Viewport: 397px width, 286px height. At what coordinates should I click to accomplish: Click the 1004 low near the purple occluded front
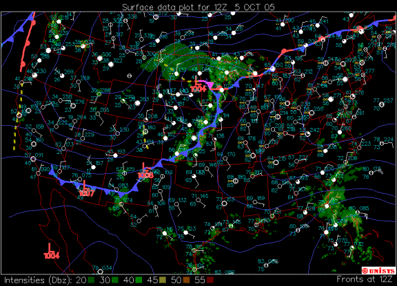[x=198, y=86]
